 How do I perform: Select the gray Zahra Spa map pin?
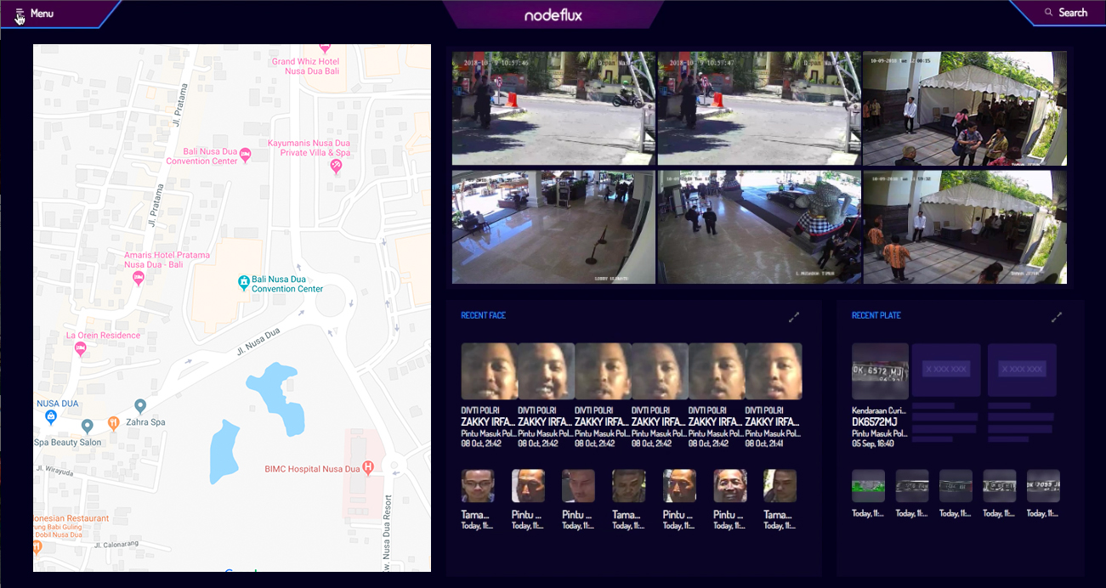tap(140, 406)
